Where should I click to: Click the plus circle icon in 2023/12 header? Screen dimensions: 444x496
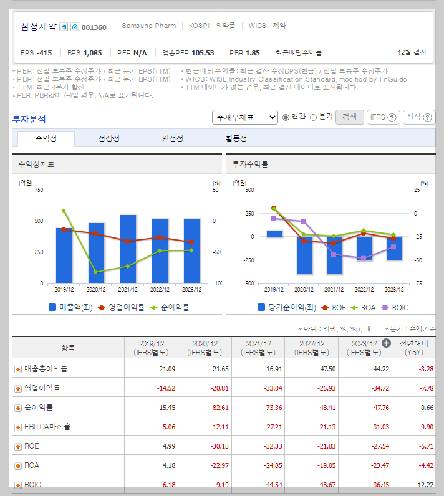tap(386, 343)
